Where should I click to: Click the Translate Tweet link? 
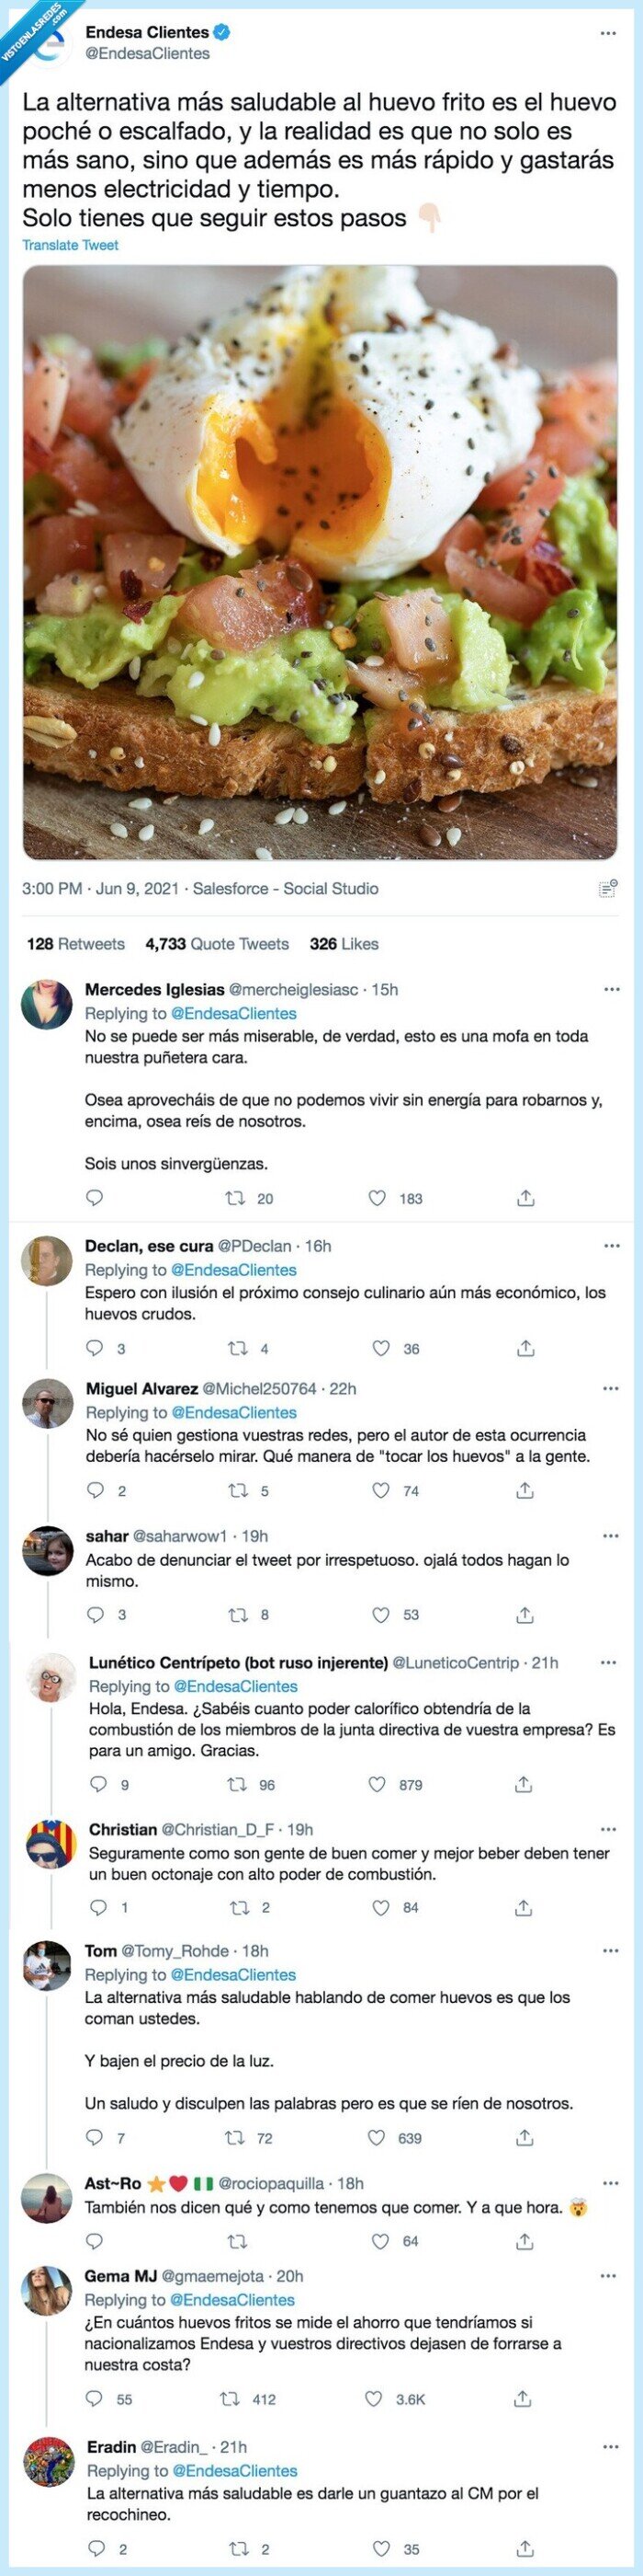(x=73, y=243)
